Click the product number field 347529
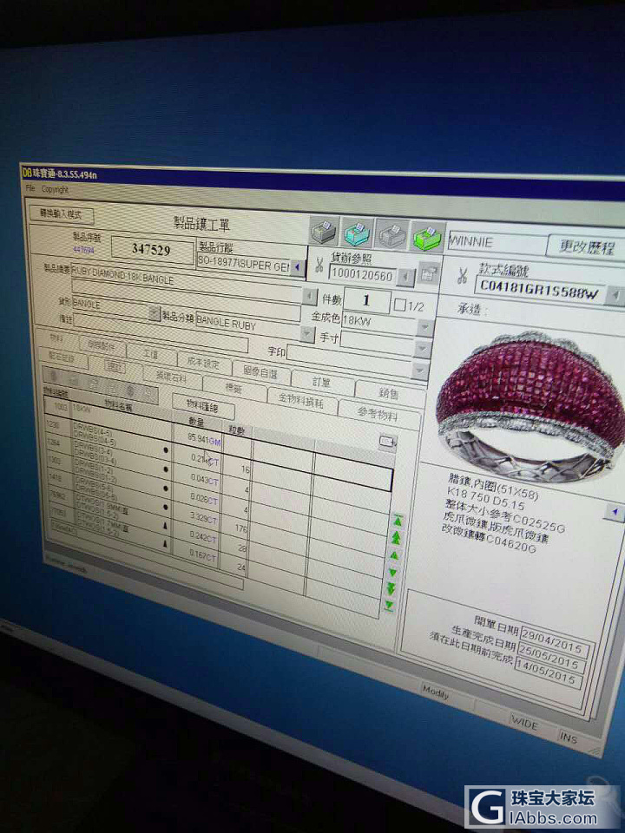 pos(151,250)
